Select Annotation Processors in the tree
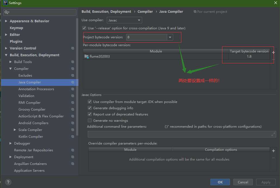This screenshot has height=188, width=280. click(x=36, y=89)
